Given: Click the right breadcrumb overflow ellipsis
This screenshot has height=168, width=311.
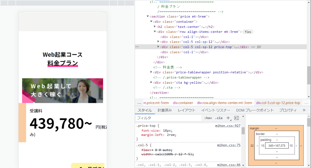Looking at the screenshot, I should pyautogui.click(x=307, y=103).
